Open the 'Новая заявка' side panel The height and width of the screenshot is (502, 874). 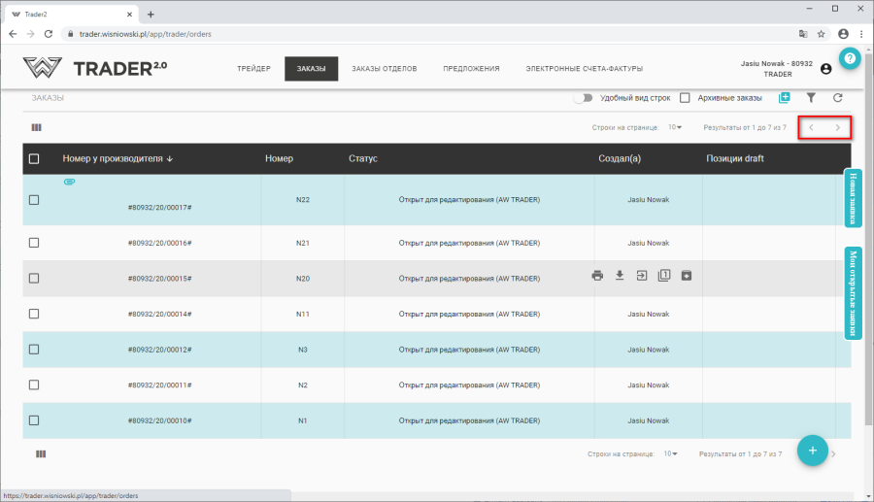point(853,197)
